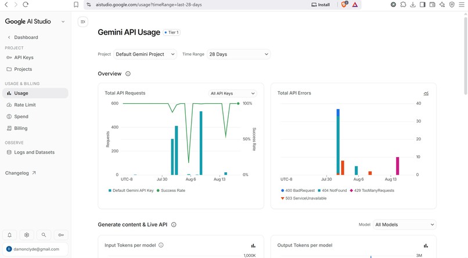Go back with browser back arrow
This screenshot has height=258, width=468.
pyautogui.click(x=6, y=5)
